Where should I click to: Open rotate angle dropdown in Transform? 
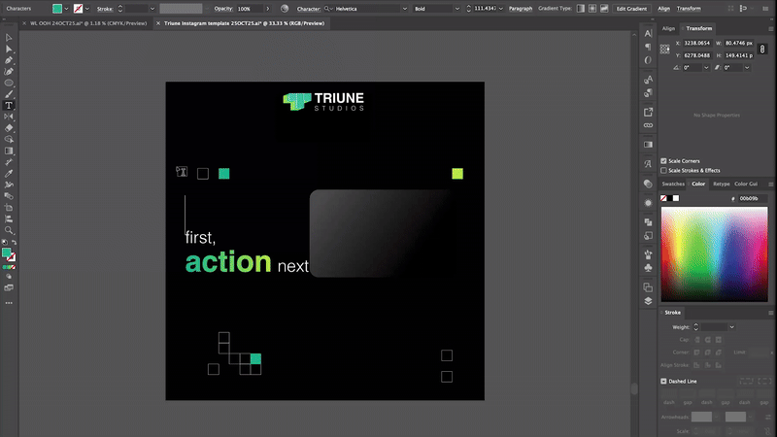click(706, 68)
